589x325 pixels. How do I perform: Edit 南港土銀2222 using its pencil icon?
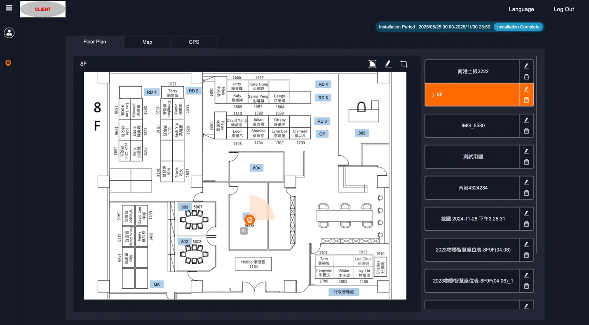click(x=526, y=65)
